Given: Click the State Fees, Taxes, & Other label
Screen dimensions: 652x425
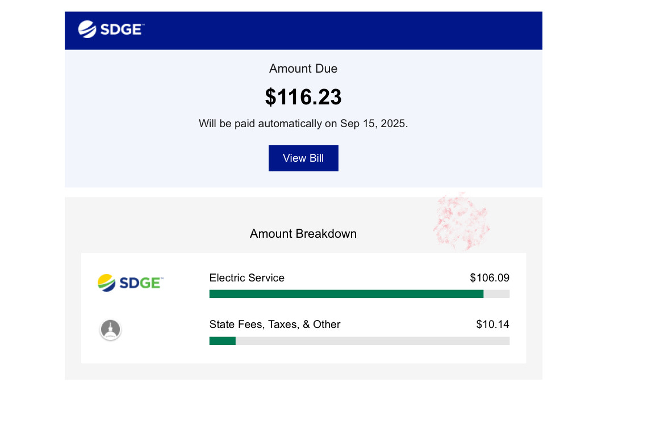Looking at the screenshot, I should (274, 325).
